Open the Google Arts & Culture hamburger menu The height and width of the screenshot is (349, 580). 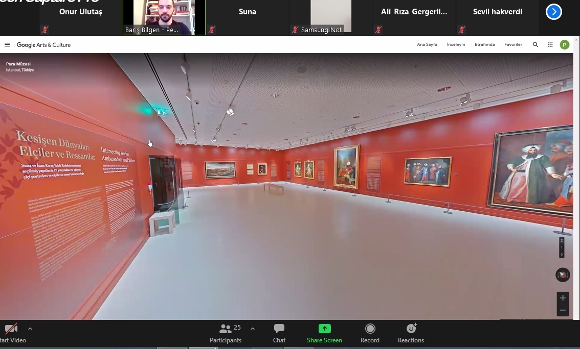7,44
